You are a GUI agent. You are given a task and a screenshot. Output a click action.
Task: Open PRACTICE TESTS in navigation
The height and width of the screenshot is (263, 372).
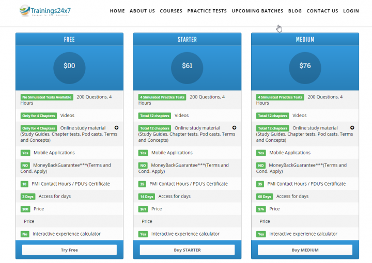pyautogui.click(x=207, y=11)
